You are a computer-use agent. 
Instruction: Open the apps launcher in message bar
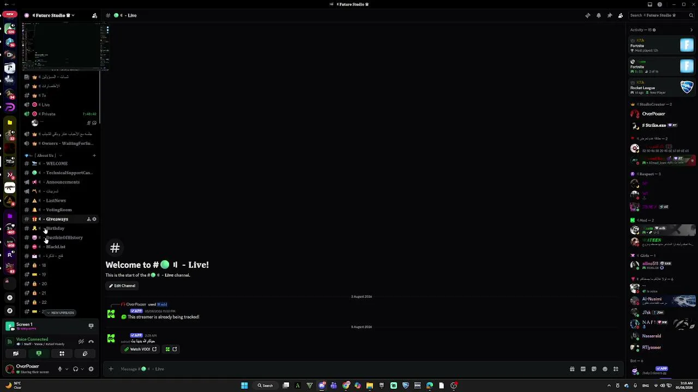pyautogui.click(x=616, y=369)
